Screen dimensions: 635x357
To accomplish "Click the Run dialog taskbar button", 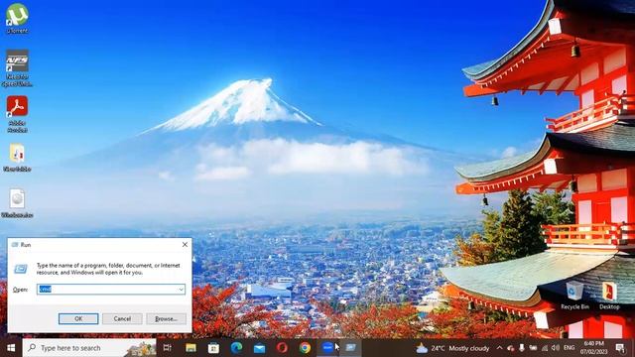I will [x=350, y=348].
